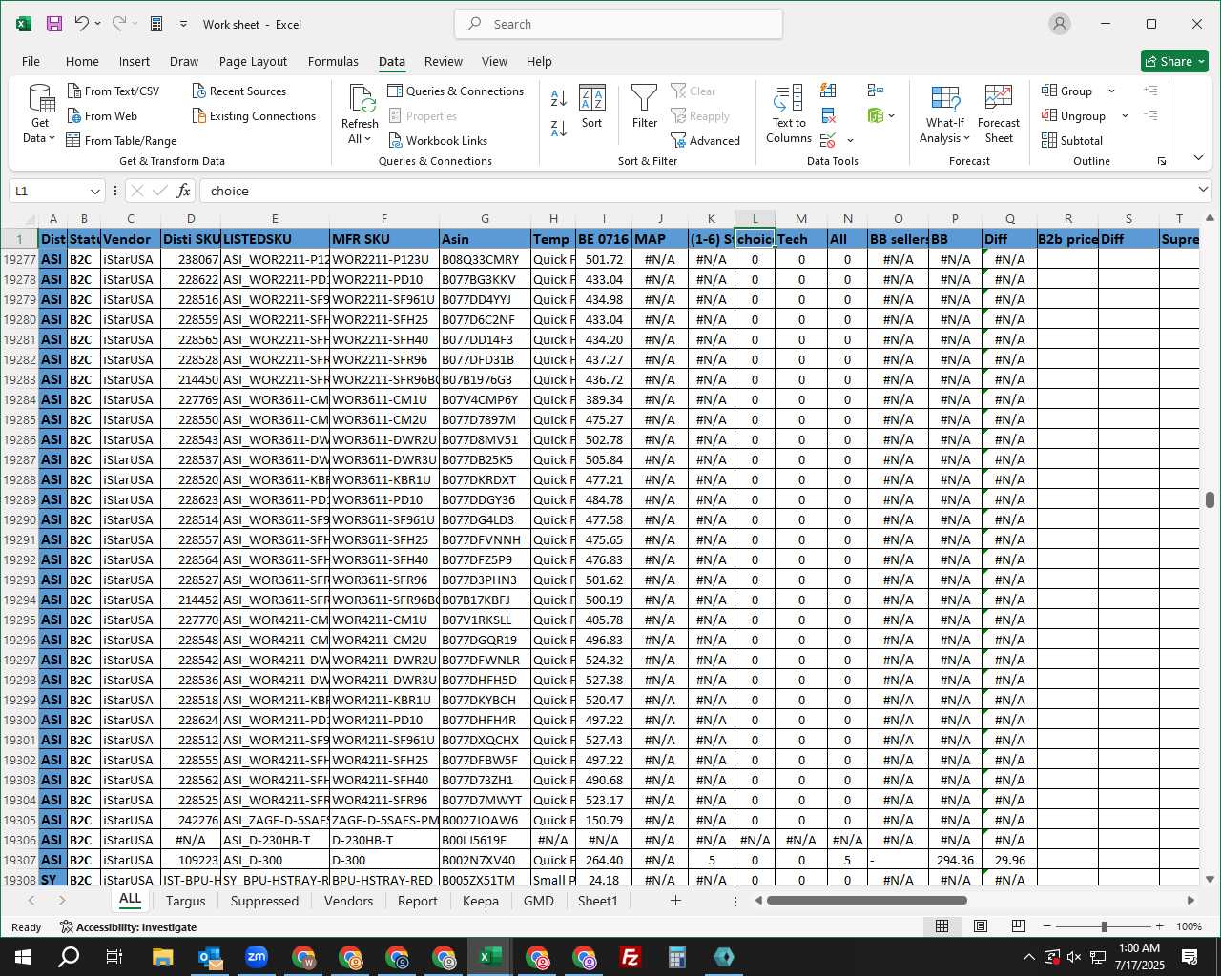Undo the last action
The width and height of the screenshot is (1221, 976).
pos(82,24)
